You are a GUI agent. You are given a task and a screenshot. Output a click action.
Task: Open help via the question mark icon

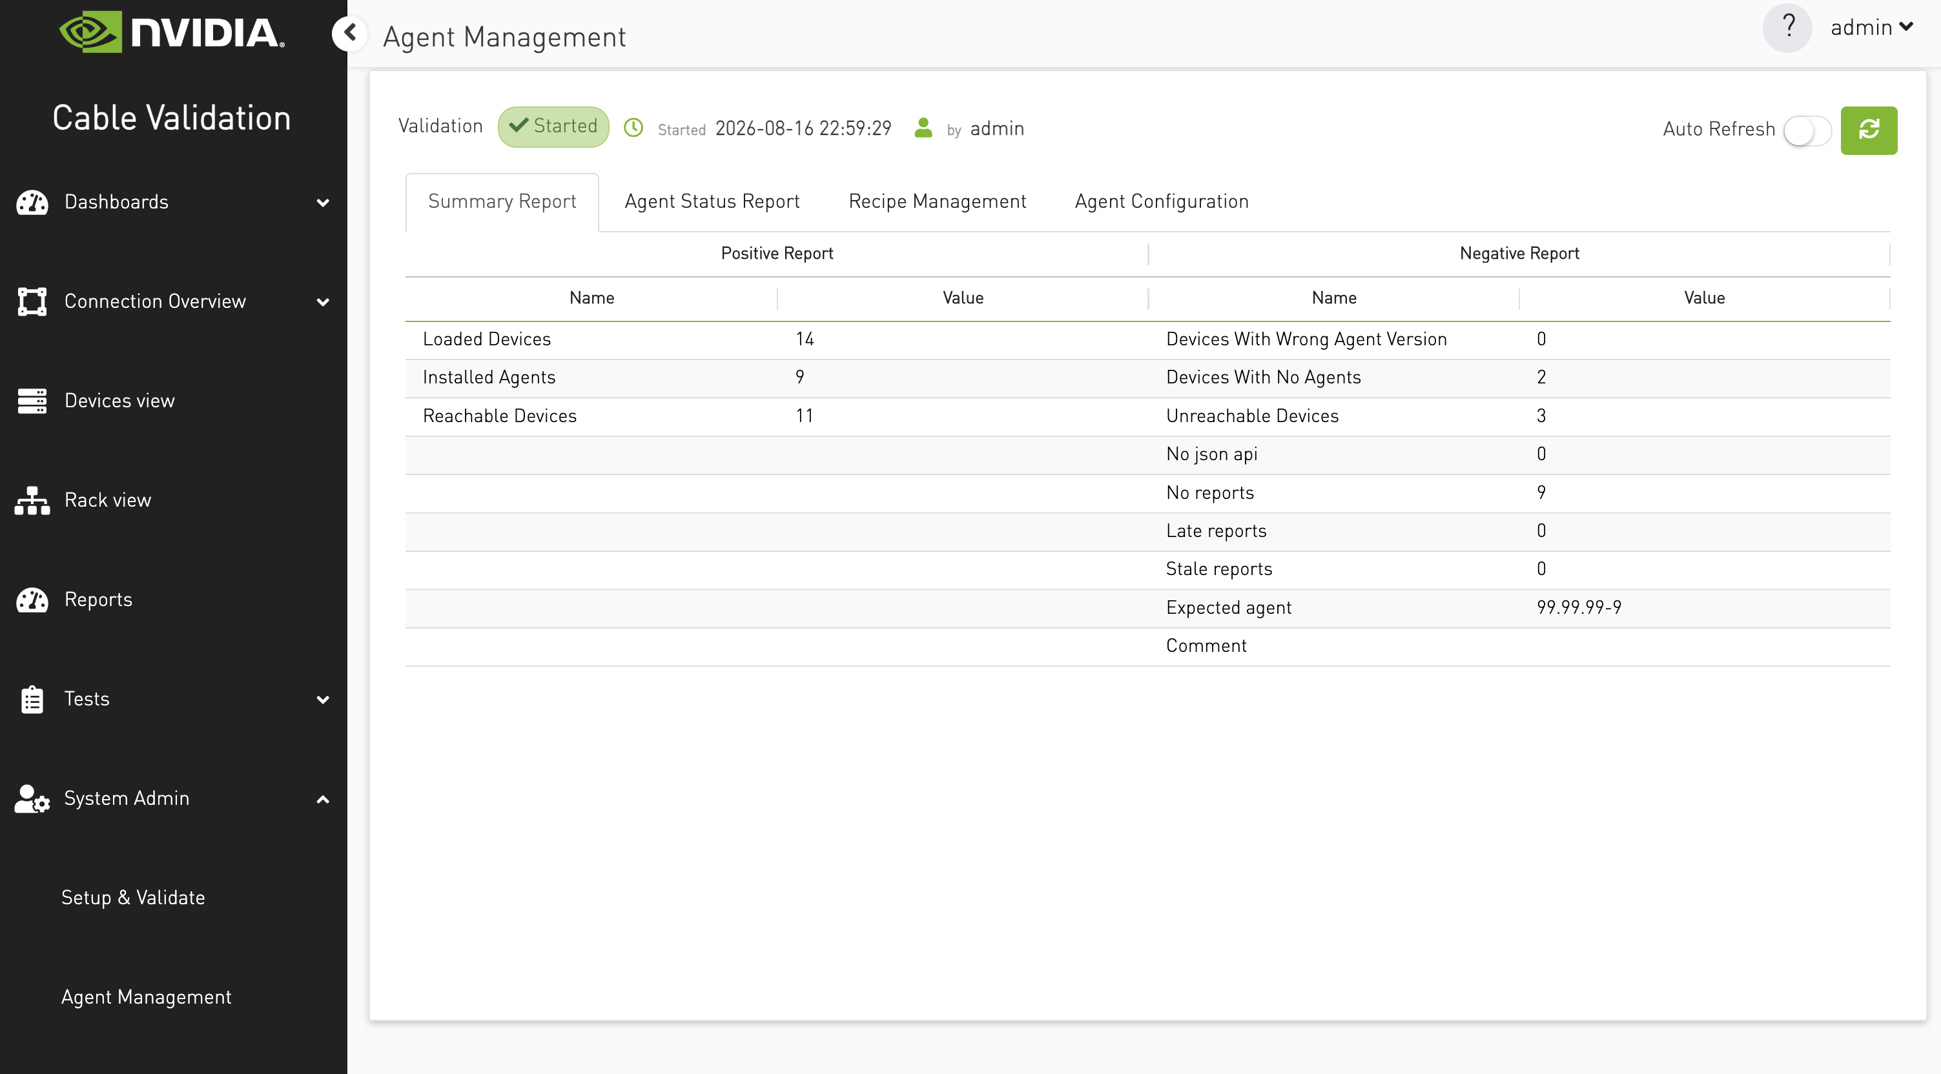click(1787, 28)
